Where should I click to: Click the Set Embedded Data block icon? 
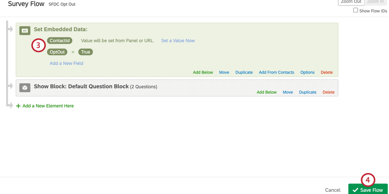[25, 31]
